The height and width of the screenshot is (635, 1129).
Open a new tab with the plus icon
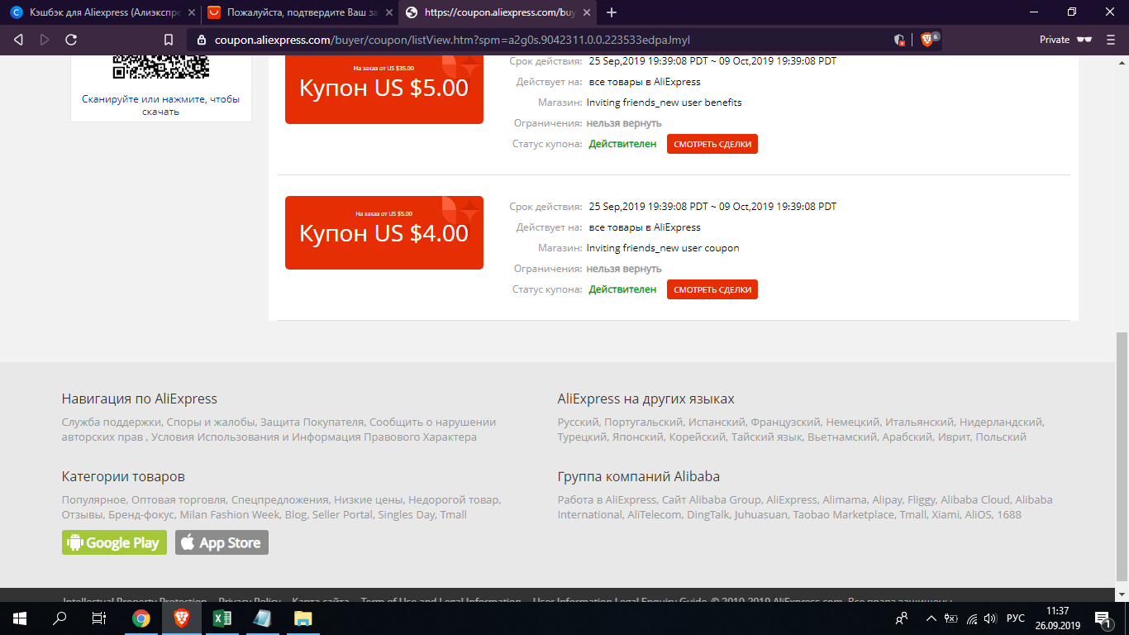[612, 12]
